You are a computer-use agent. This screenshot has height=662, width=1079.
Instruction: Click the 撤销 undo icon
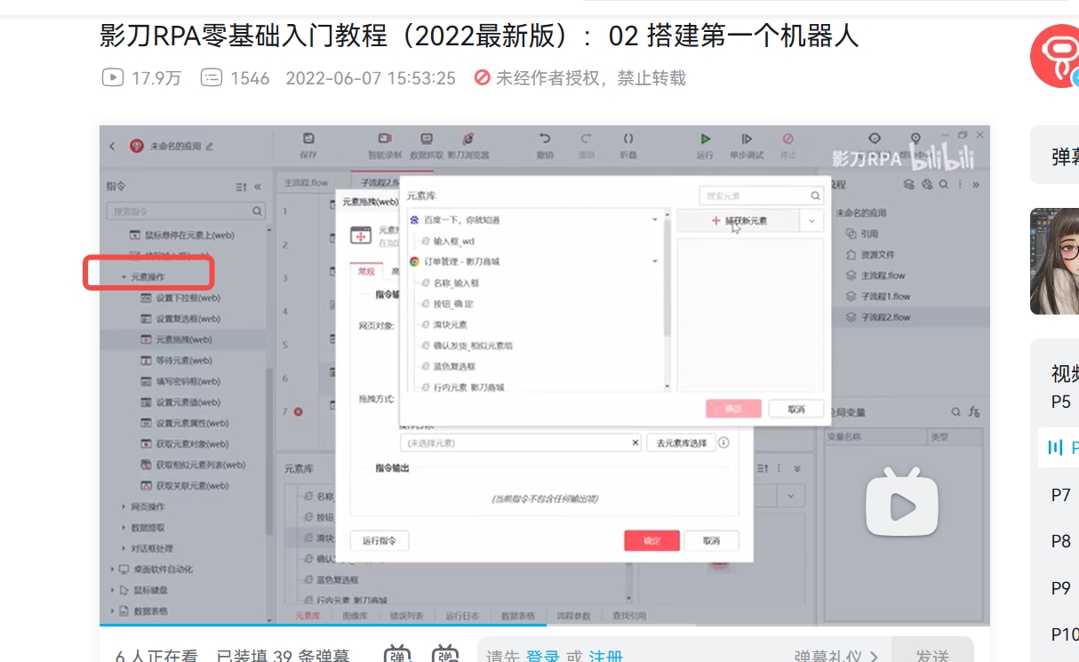[x=545, y=139]
